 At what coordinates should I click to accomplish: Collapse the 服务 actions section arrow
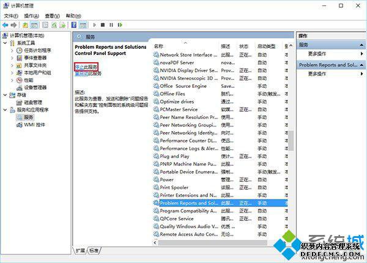[x=361, y=45]
